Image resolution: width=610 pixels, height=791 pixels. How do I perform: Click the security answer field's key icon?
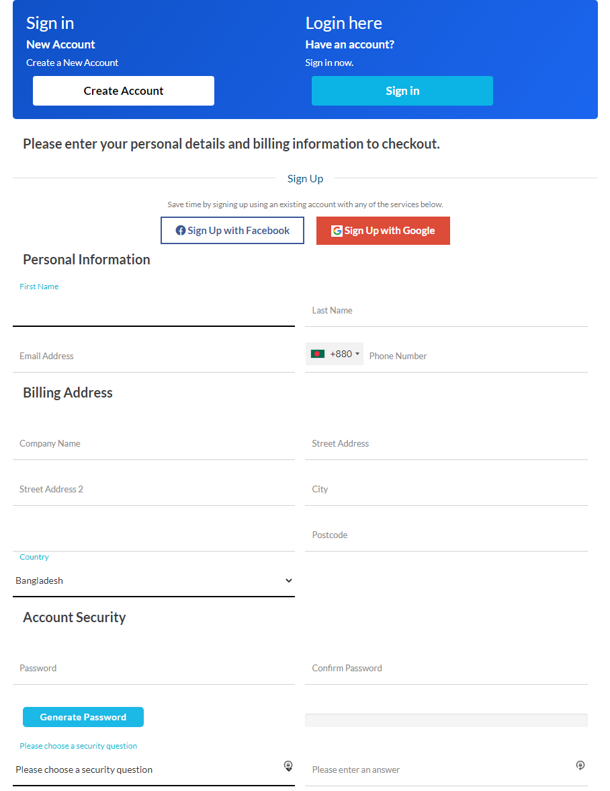pos(580,765)
